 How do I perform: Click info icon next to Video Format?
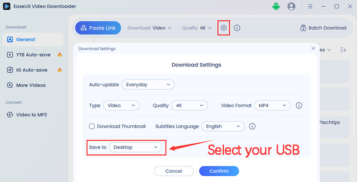299,105
